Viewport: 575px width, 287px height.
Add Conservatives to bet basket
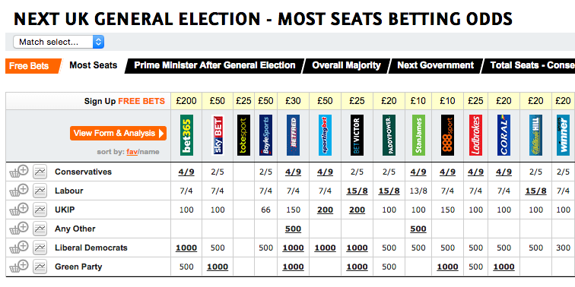point(19,172)
